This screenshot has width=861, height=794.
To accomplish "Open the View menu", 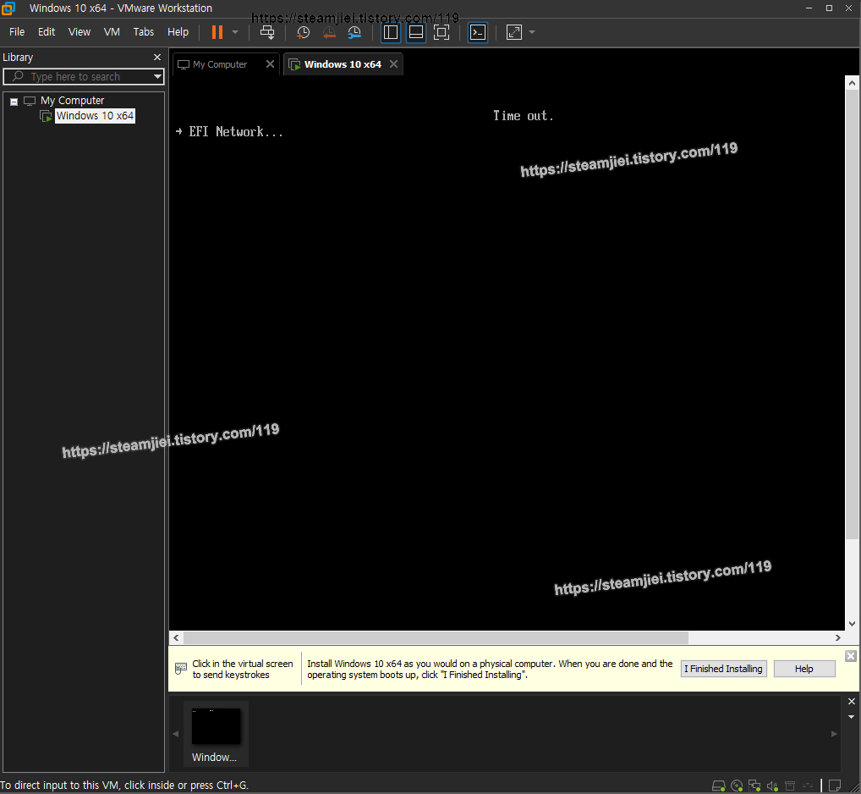I will [x=79, y=32].
